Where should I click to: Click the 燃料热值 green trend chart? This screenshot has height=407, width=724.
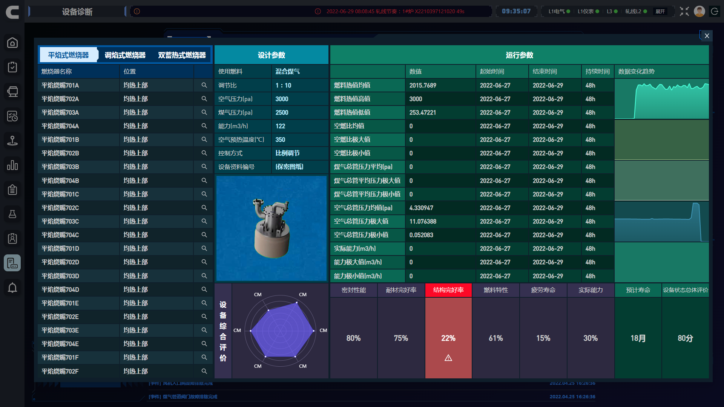click(x=661, y=99)
